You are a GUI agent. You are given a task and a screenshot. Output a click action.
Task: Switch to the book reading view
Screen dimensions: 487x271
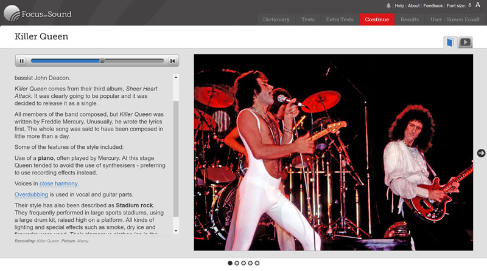[450, 42]
